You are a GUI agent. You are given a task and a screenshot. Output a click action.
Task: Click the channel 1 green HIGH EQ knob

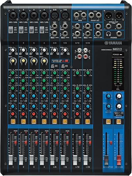click(x=13, y=73)
